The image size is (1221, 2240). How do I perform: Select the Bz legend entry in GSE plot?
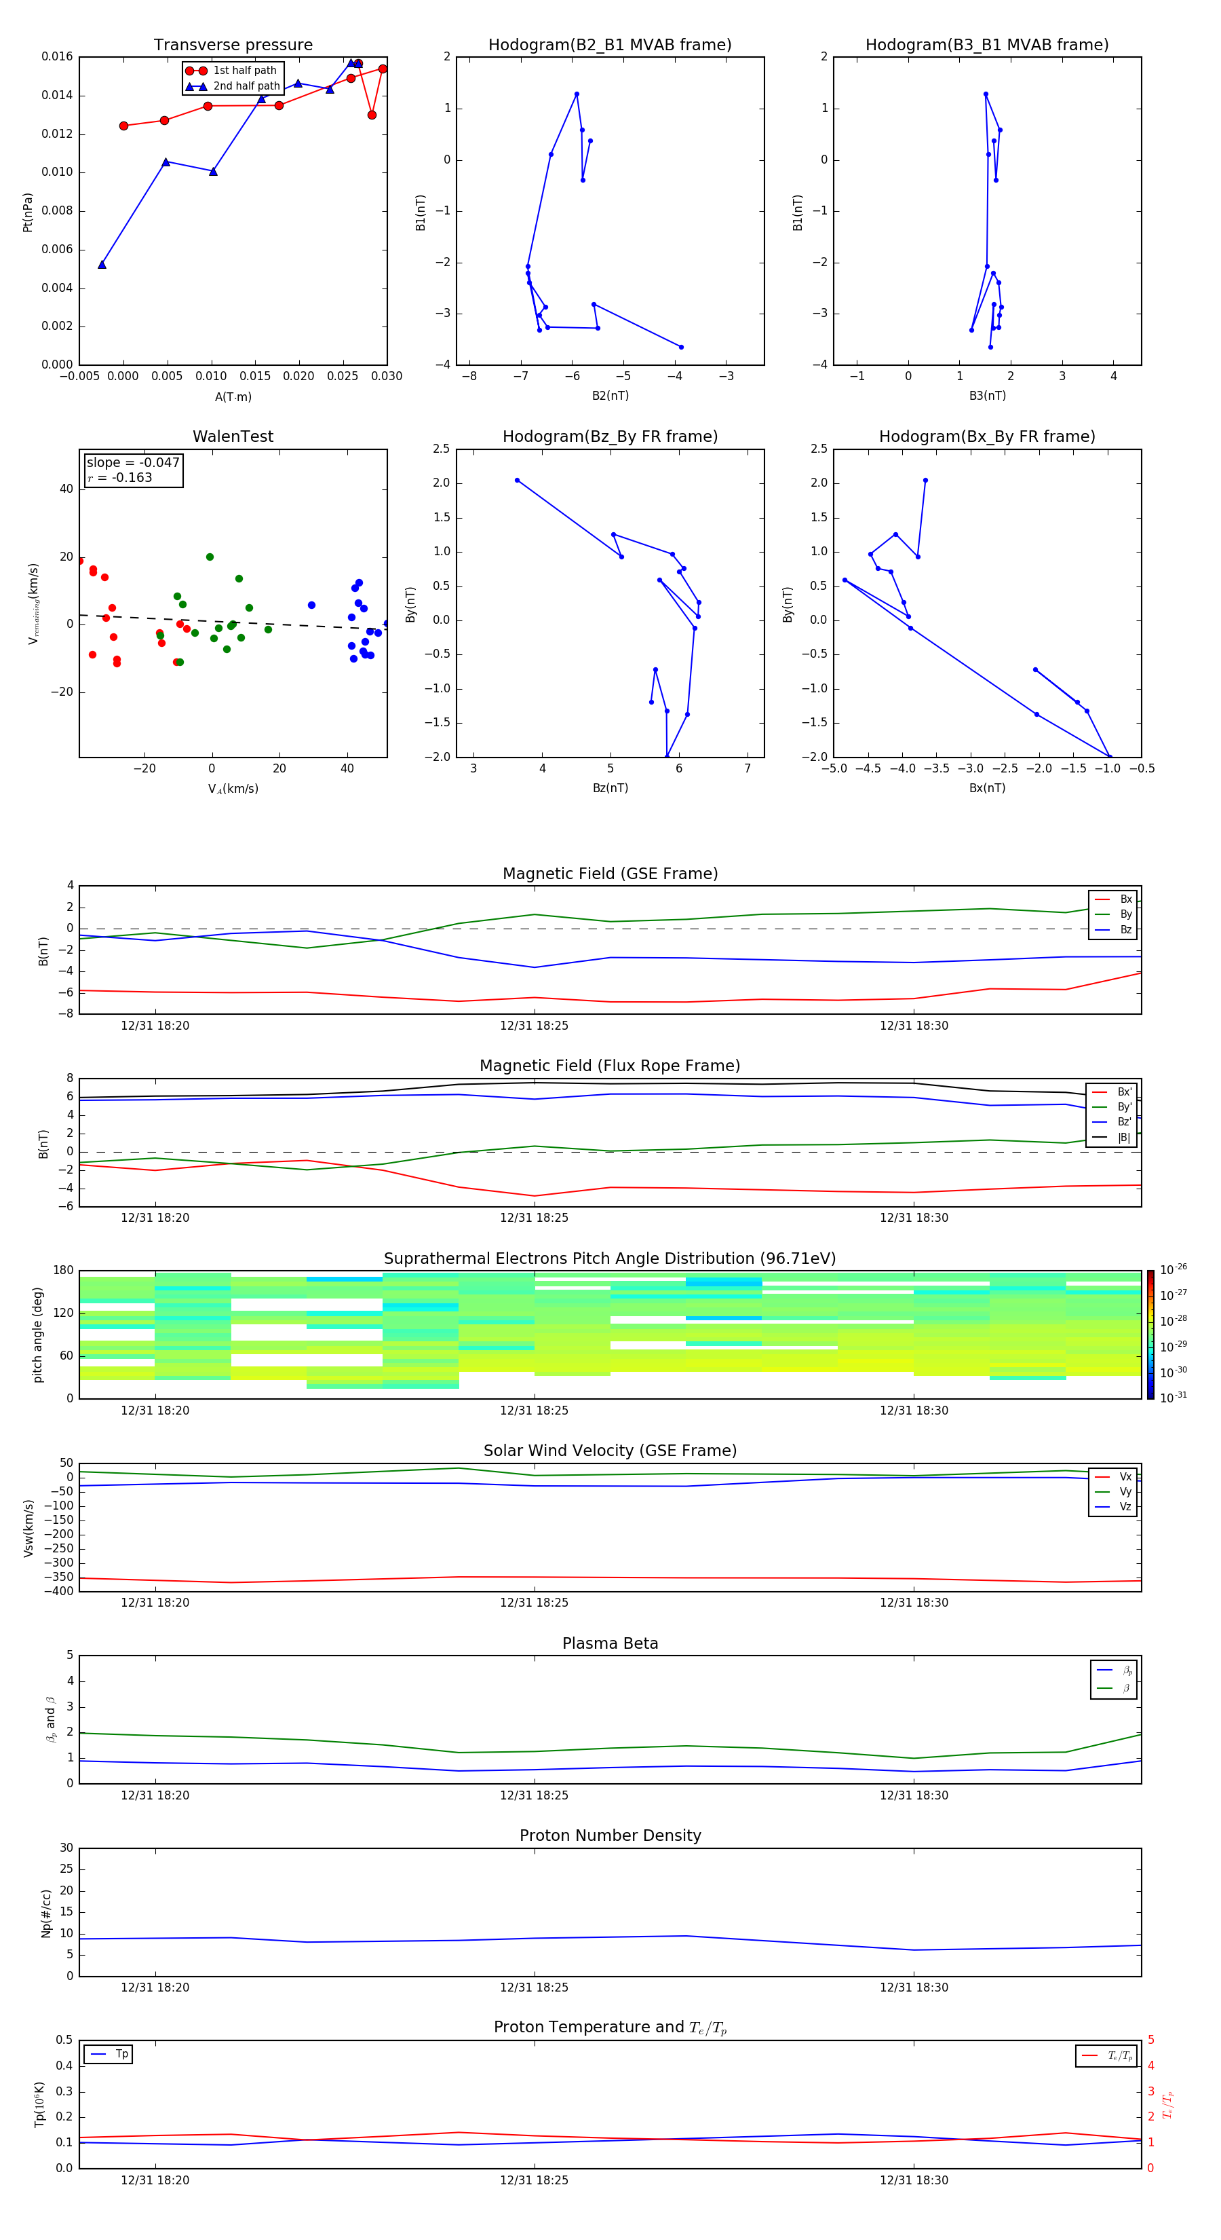coord(1113,929)
